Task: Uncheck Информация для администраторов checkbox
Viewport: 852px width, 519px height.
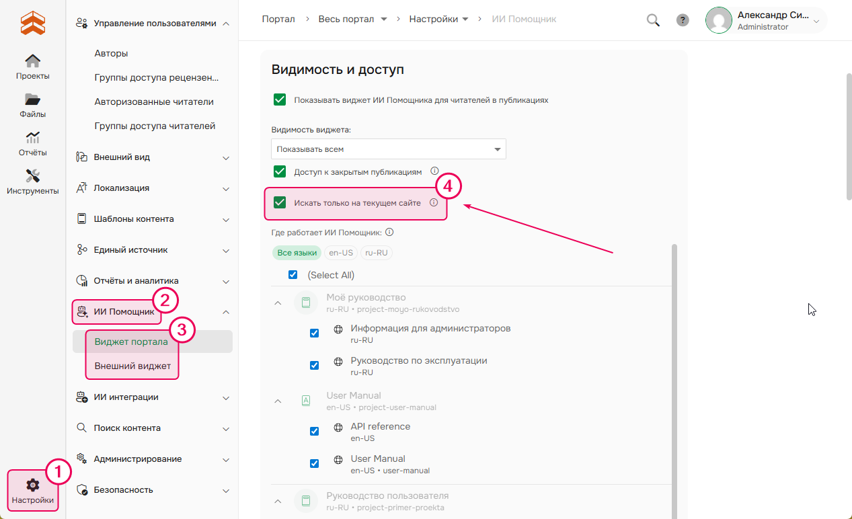Action: pyautogui.click(x=314, y=333)
